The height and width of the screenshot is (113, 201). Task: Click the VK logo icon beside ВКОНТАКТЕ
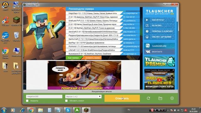click(148, 51)
